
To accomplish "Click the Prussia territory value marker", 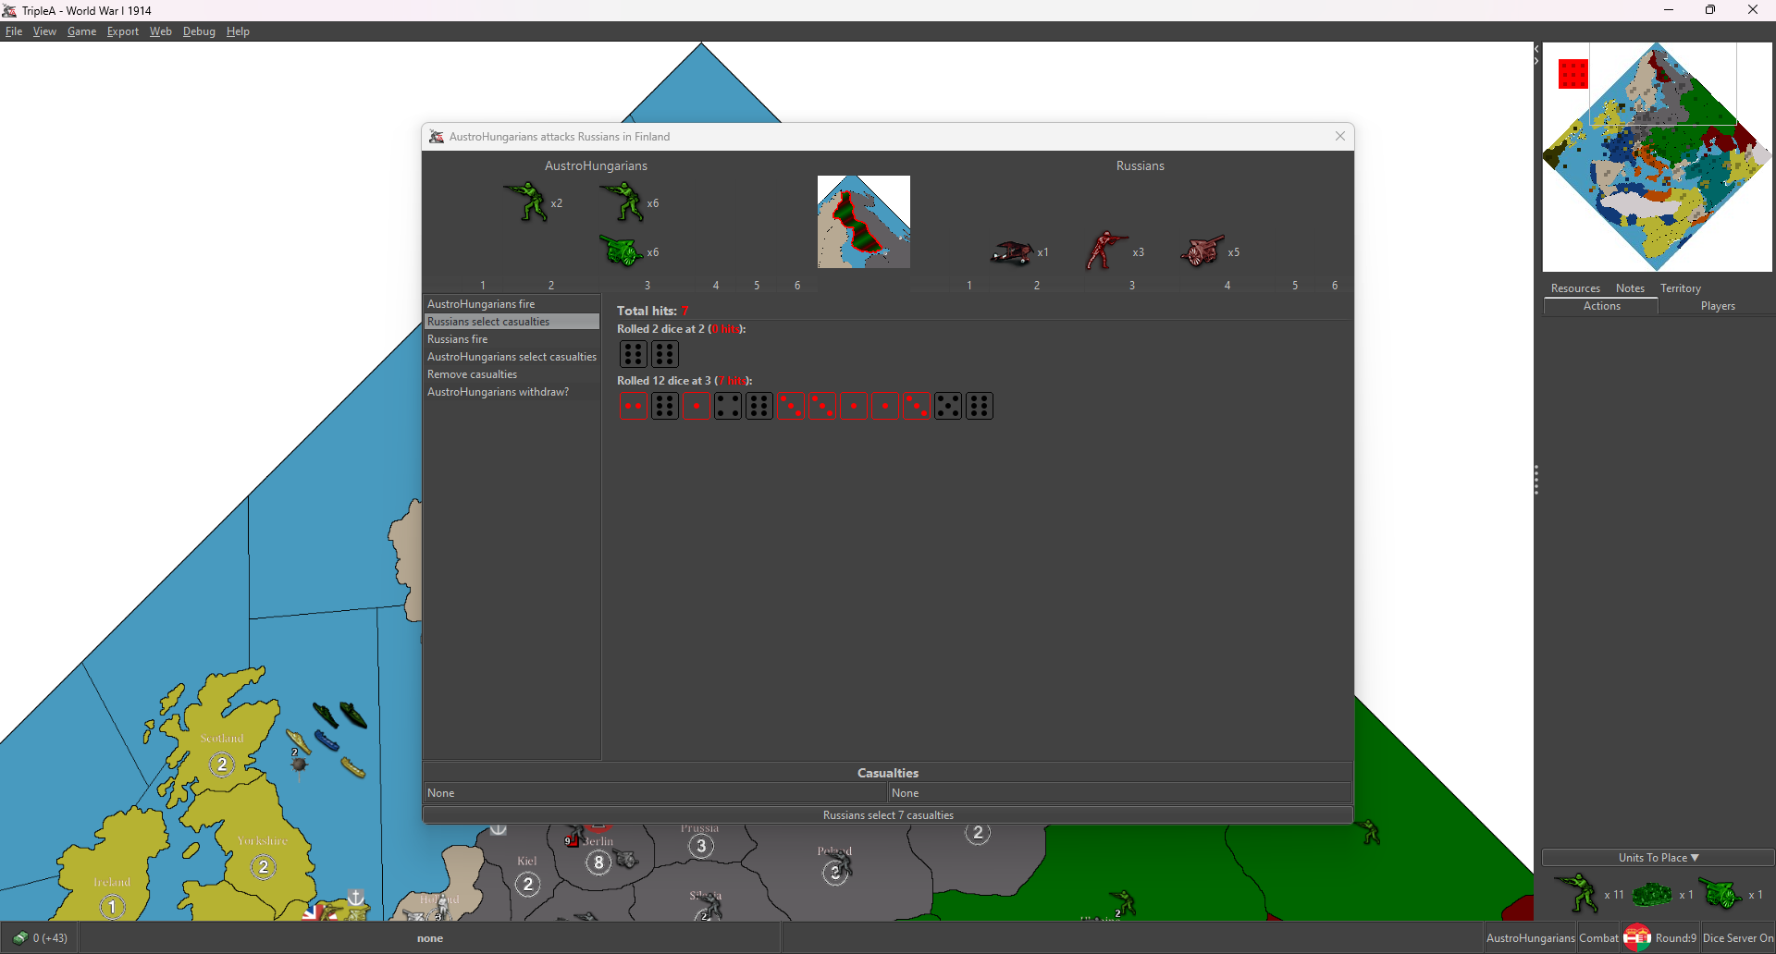I will 701,846.
